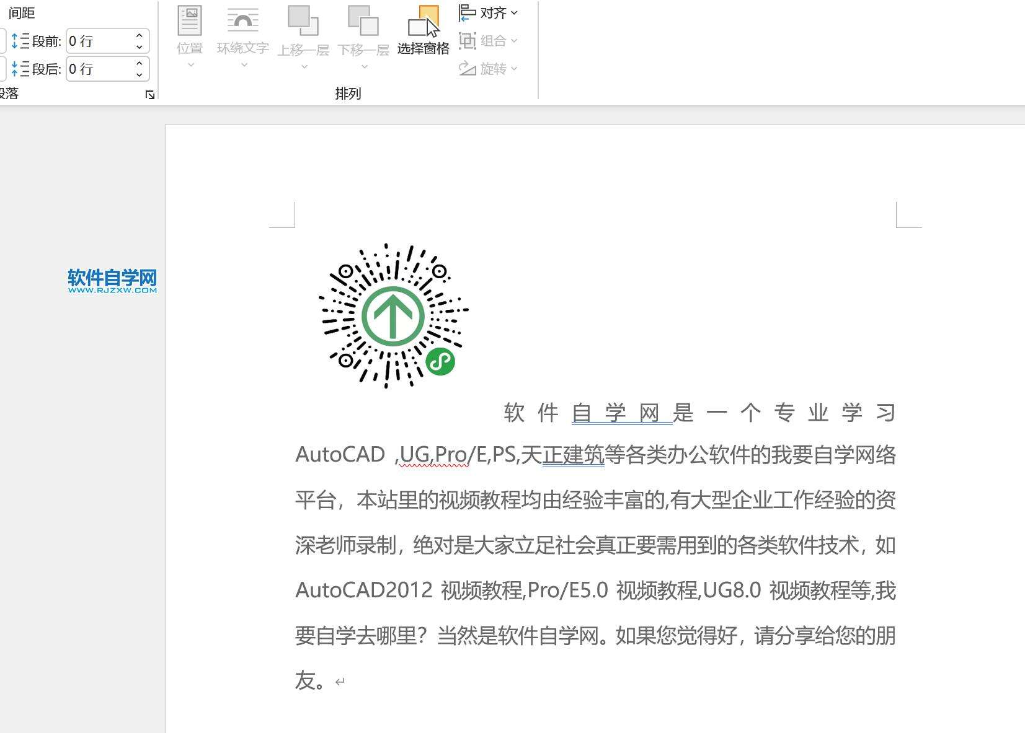The width and height of the screenshot is (1025, 733).
Task: Click the 位置 (Position) icon
Action: pyautogui.click(x=190, y=21)
